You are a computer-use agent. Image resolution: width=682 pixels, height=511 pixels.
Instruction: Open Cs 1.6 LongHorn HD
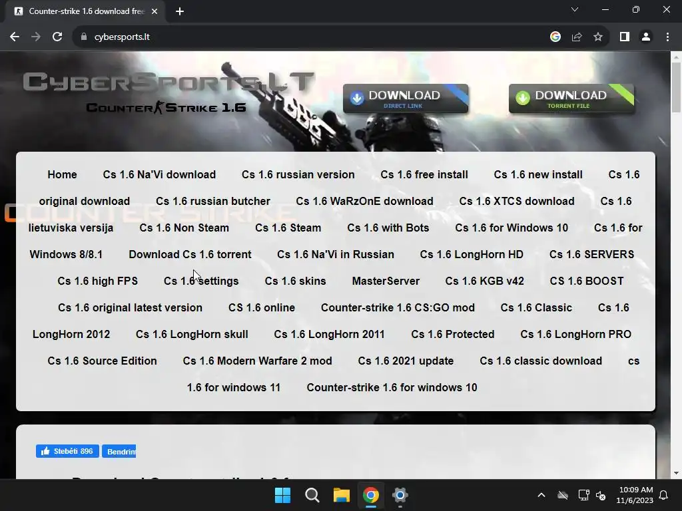[472, 255]
